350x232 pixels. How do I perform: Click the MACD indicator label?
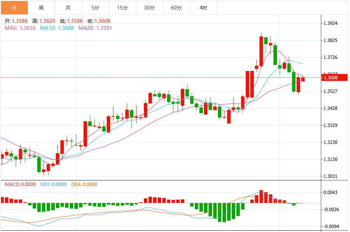point(20,184)
